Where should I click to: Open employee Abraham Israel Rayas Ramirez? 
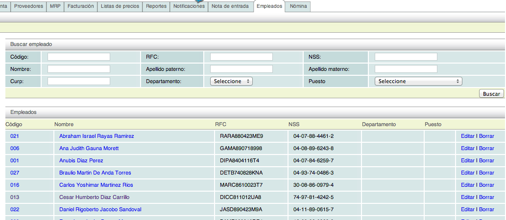96,136
